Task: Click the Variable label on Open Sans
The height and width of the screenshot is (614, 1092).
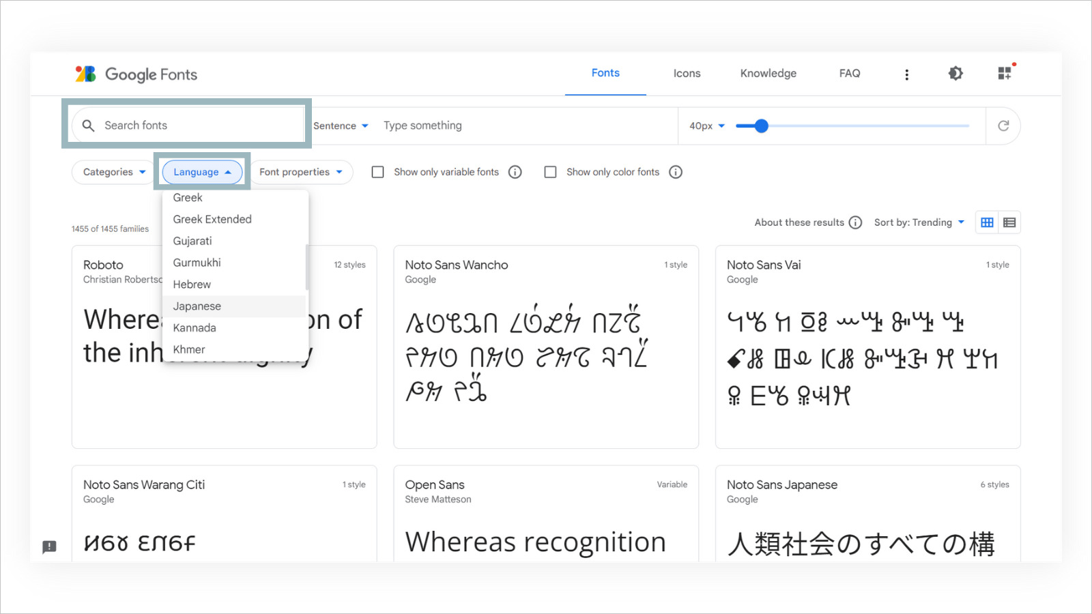Action: click(x=672, y=484)
